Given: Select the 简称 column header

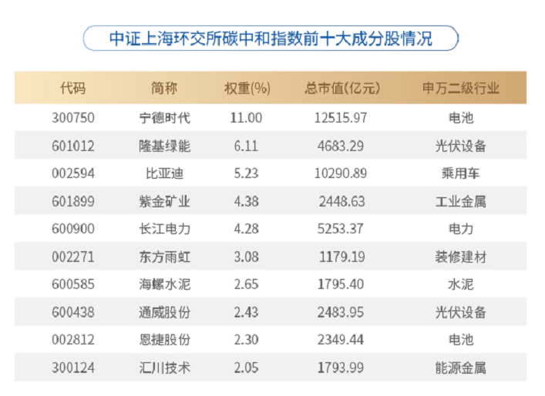Looking at the screenshot, I should [164, 88].
